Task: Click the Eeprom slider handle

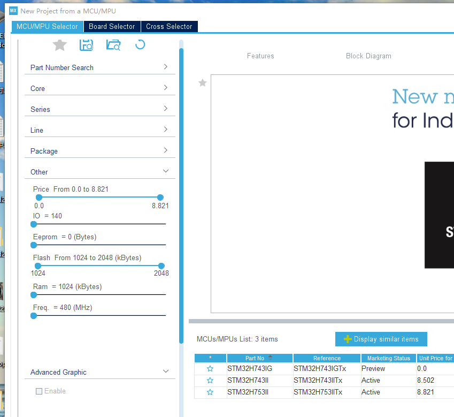Action: tap(34, 245)
